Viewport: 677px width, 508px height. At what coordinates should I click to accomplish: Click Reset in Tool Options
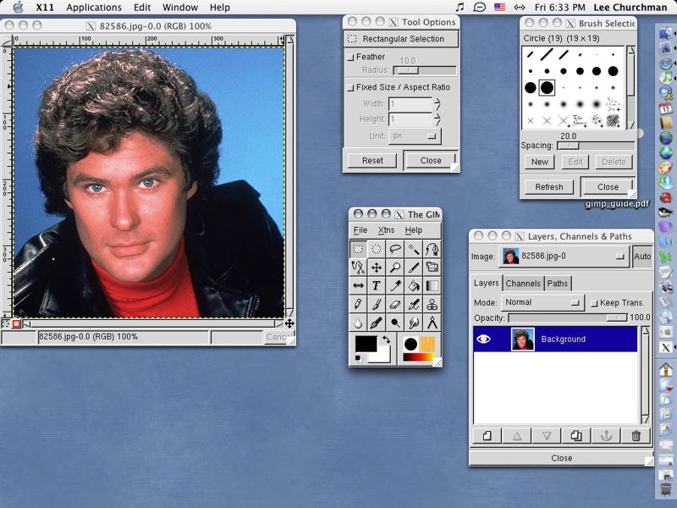pos(372,160)
